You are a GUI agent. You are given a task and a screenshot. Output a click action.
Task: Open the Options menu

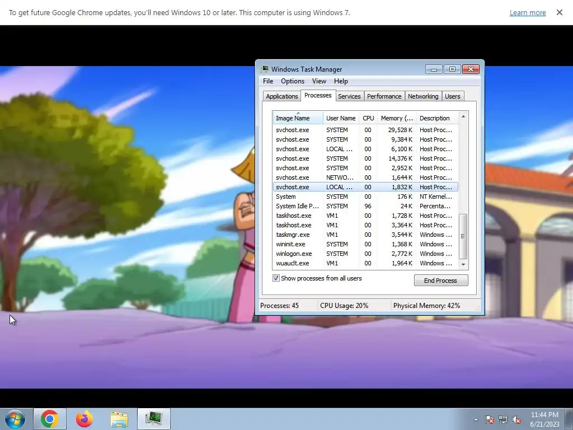(292, 81)
